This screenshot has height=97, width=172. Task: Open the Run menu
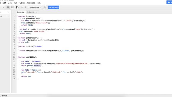pos(15,3)
